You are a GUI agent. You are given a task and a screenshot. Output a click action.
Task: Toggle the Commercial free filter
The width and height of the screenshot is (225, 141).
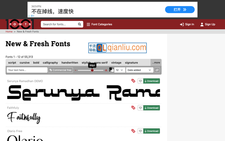(x=60, y=70)
